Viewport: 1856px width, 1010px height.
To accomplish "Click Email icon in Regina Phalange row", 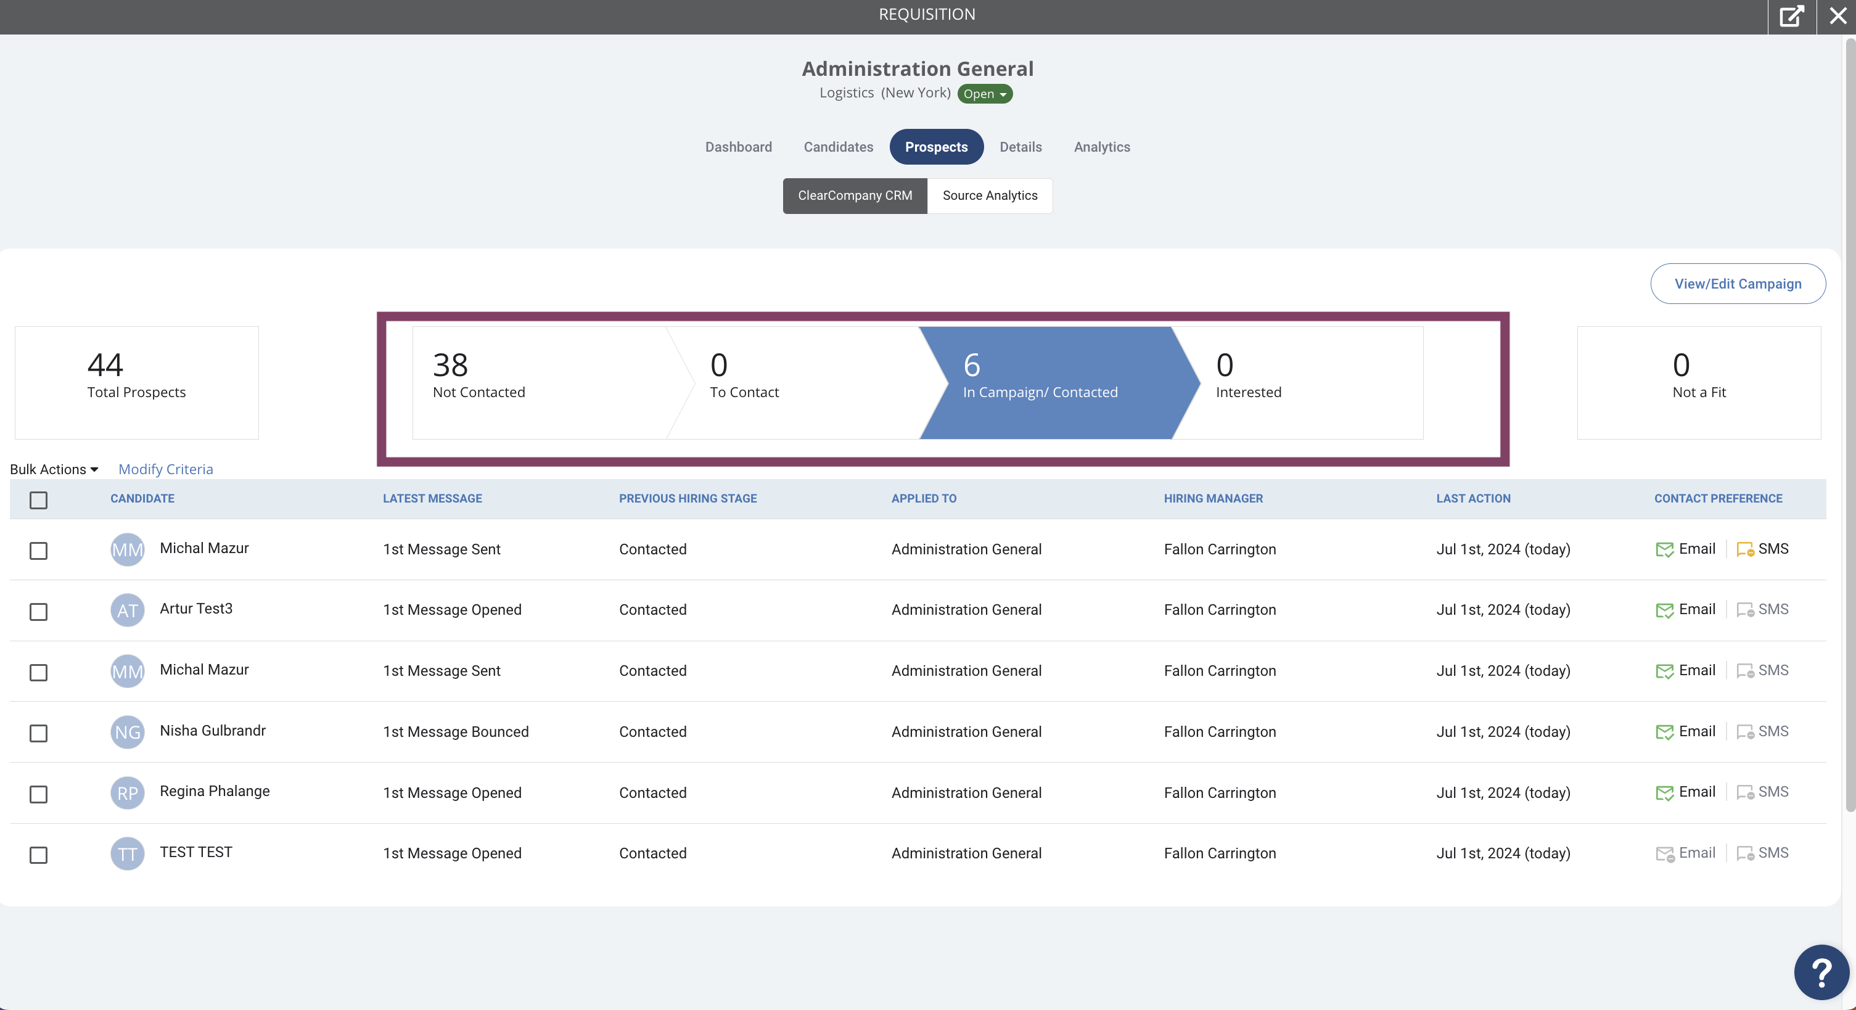I will [1664, 793].
